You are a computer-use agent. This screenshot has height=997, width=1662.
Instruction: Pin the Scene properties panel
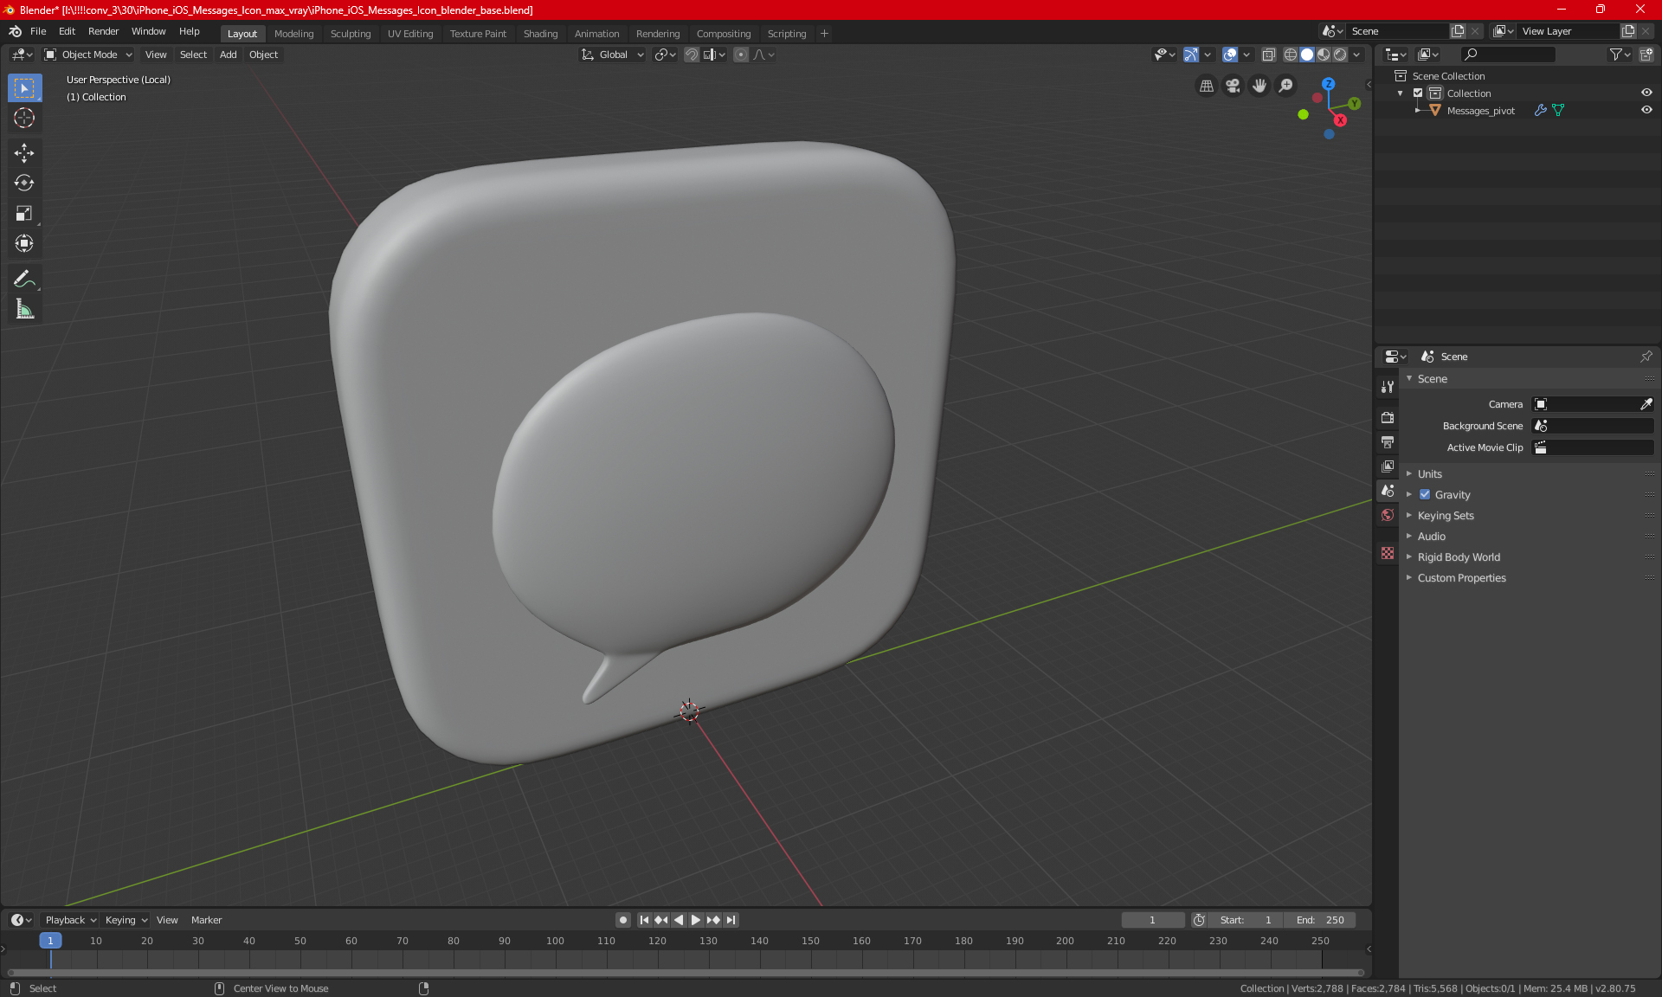[1646, 357]
